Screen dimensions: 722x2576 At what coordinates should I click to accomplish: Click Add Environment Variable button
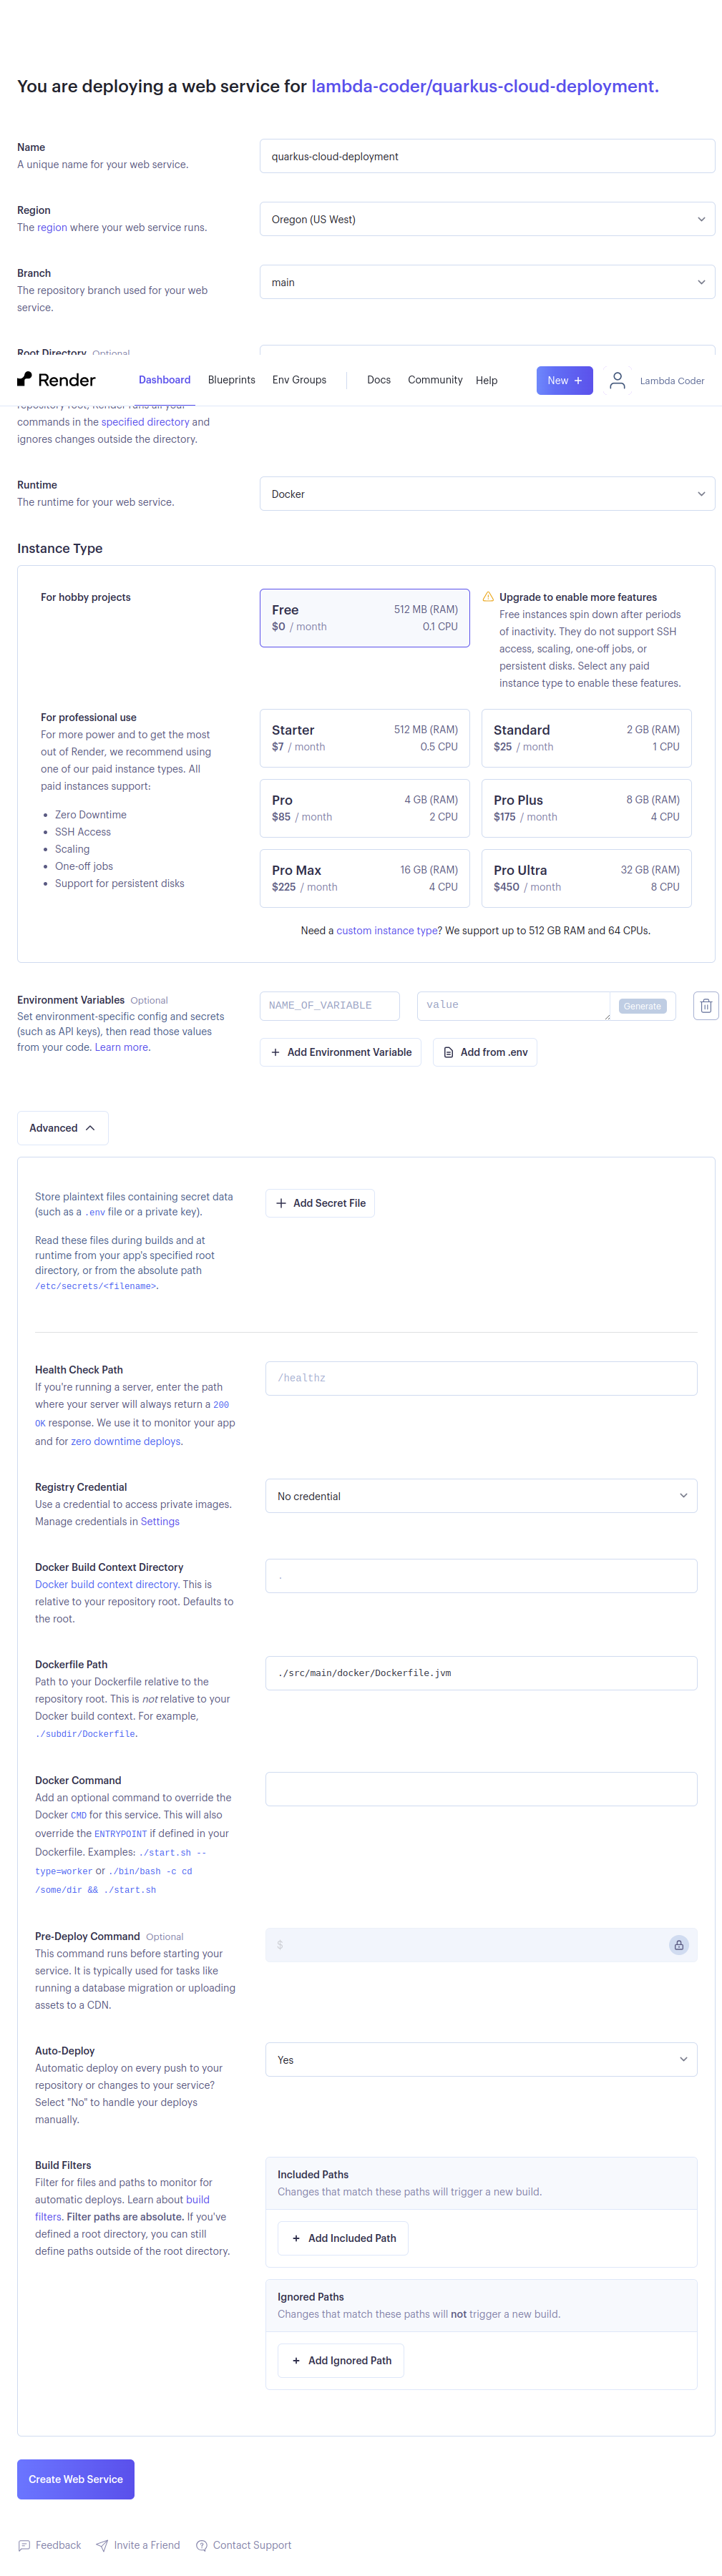340,1052
